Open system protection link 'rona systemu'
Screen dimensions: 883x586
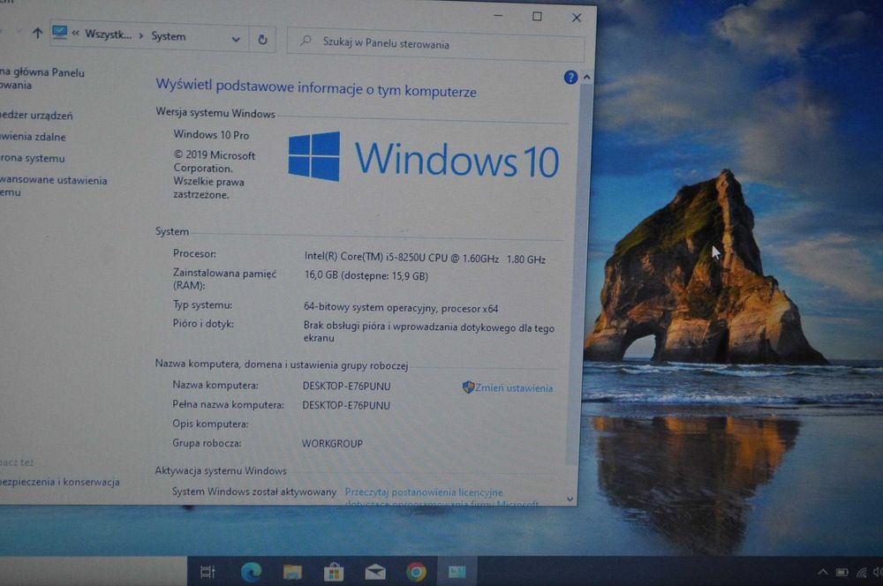pos(33,158)
